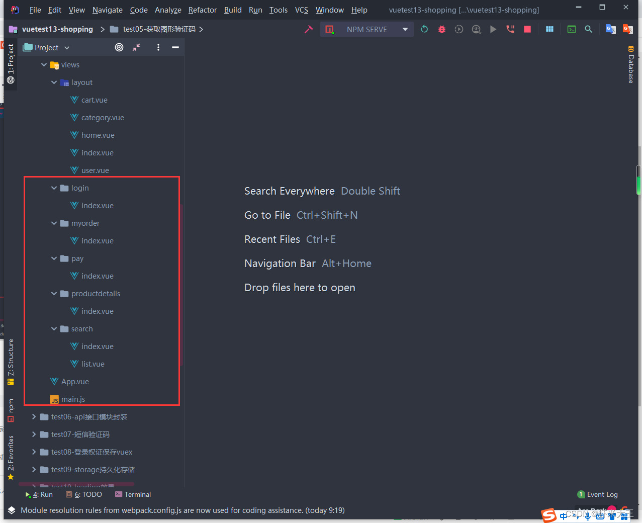
Task: Open the Event Log
Action: coord(597,494)
